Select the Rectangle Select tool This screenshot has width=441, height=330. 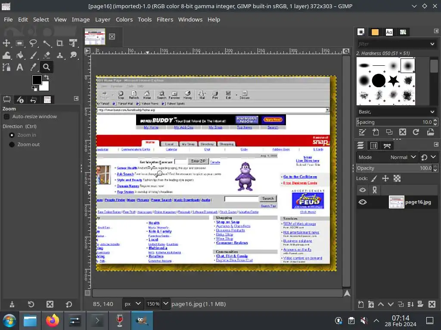19,43
